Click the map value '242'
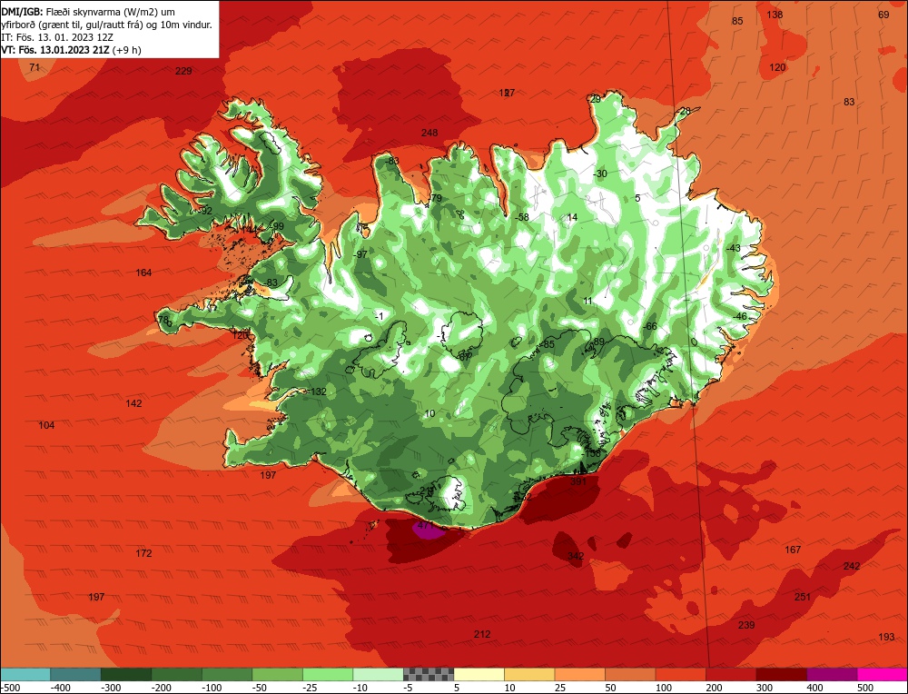 pos(852,566)
